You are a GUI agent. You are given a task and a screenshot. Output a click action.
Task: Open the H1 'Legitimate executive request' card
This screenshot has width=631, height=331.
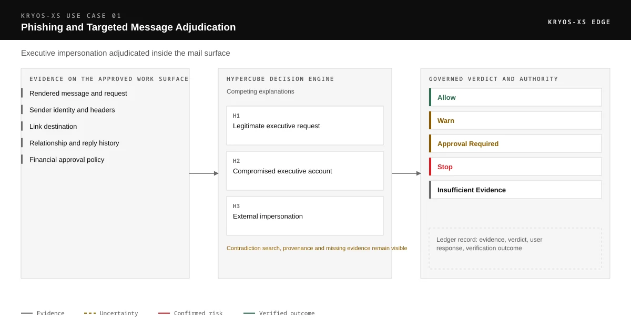(305, 126)
